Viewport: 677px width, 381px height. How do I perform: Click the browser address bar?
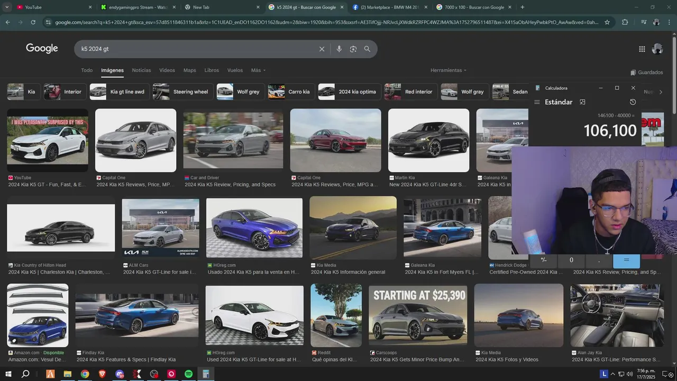[327, 22]
